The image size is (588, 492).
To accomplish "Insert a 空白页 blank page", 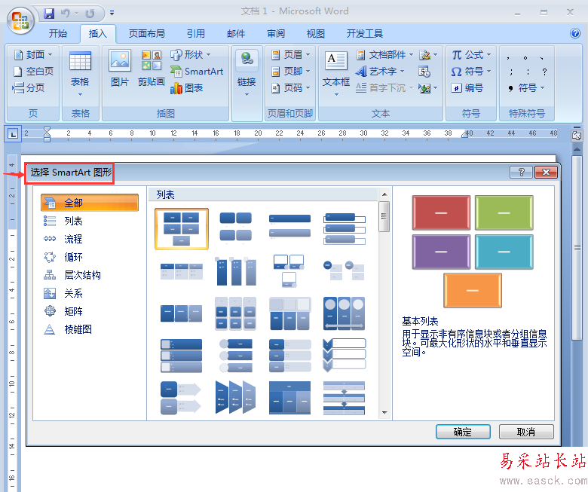I will (33, 71).
